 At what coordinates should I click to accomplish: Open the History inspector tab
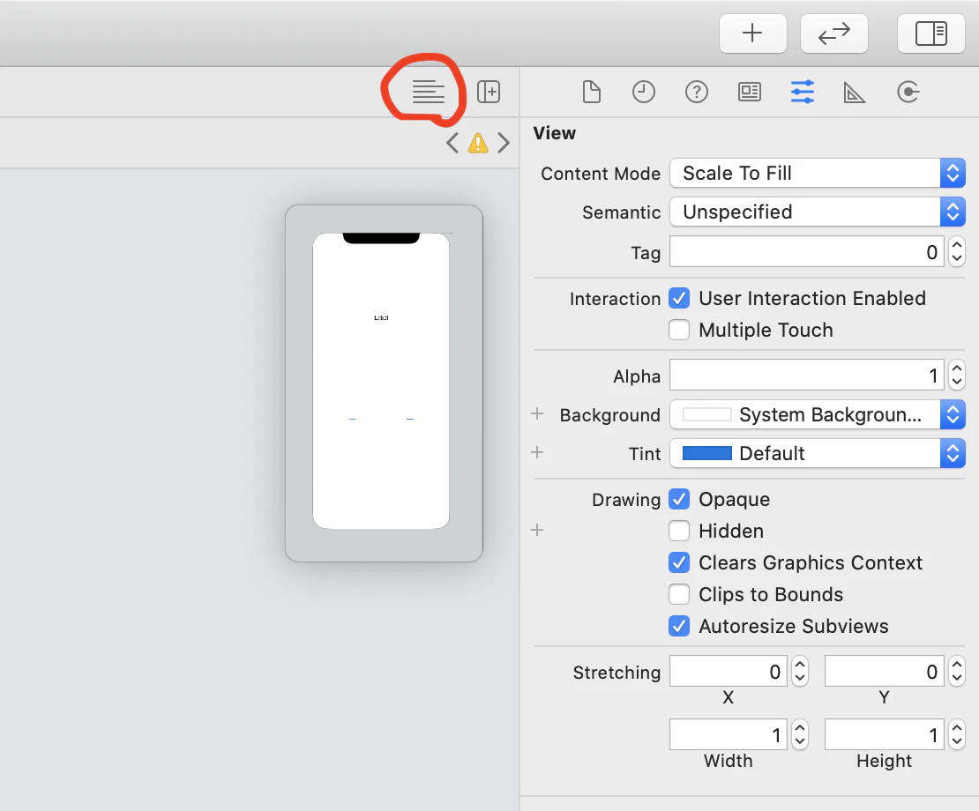[x=643, y=92]
